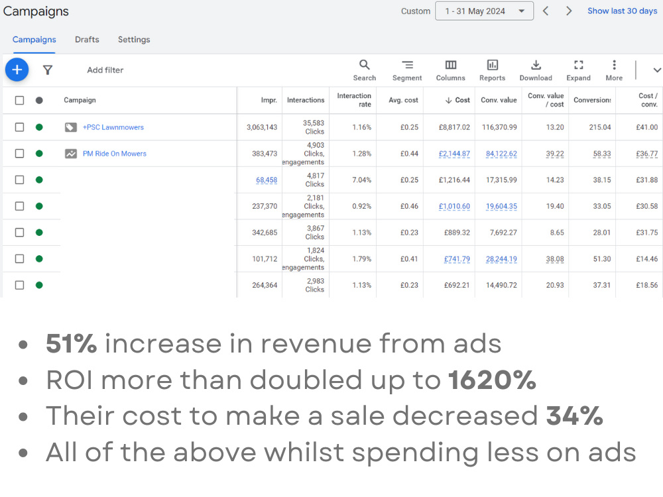Viewport: 663px width, 497px height.
Task: Click the £741.79 cost value
Action: coord(457,259)
